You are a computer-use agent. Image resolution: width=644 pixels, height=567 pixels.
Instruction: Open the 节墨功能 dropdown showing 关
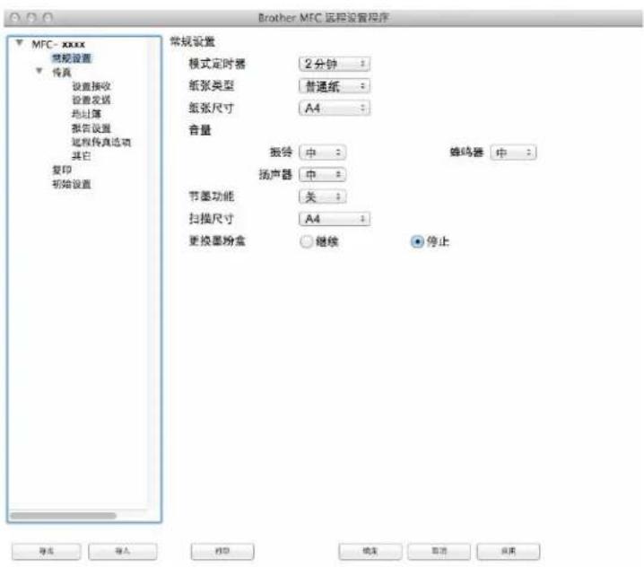point(322,196)
